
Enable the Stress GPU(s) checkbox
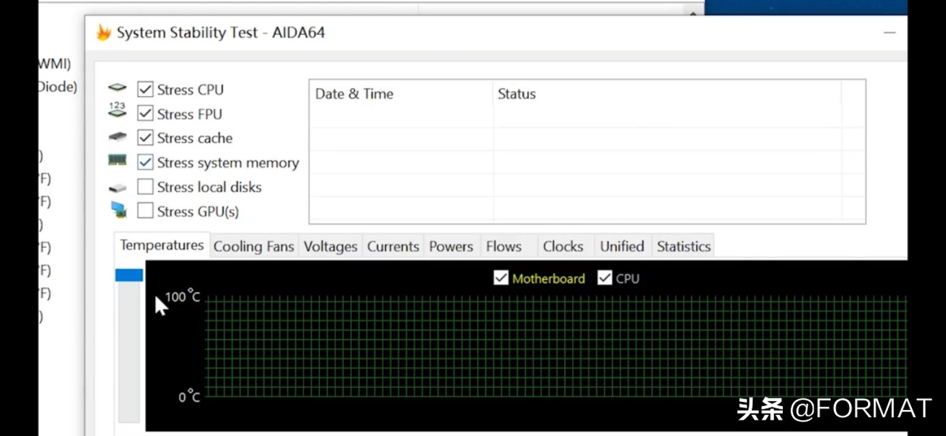(145, 211)
